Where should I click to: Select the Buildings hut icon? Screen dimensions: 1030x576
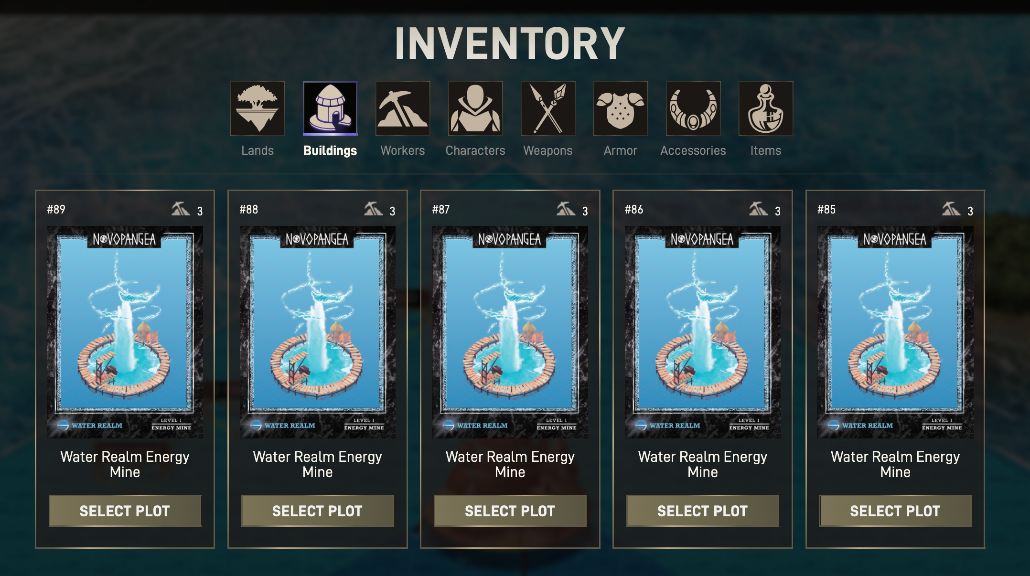[x=330, y=108]
